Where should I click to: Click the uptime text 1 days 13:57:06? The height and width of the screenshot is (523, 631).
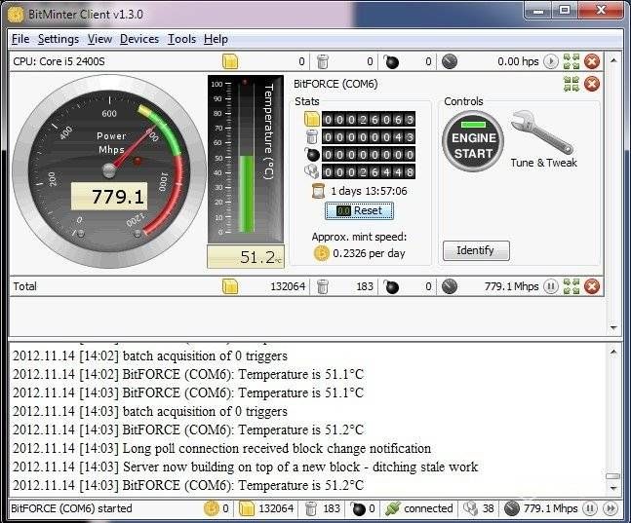tap(369, 191)
